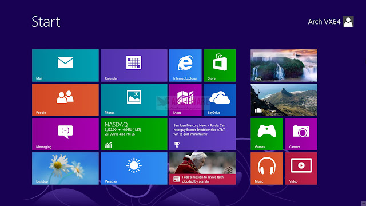Open the Messaging tile
The width and height of the screenshot is (366, 206).
[65, 134]
